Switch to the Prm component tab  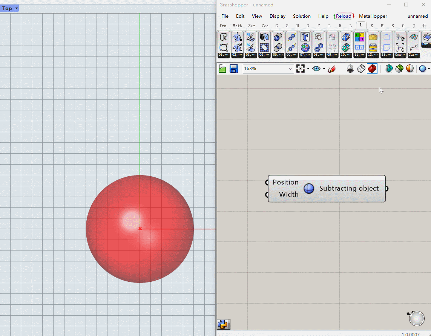click(223, 26)
